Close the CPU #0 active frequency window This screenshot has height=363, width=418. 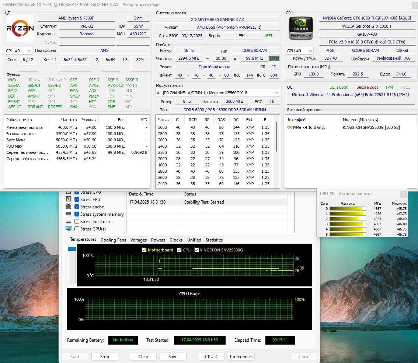click(x=404, y=194)
